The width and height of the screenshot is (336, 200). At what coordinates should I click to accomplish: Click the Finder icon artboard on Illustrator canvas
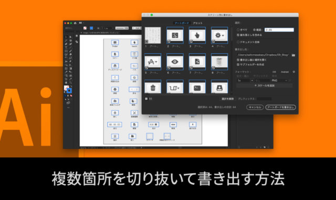[x=115, y=43]
